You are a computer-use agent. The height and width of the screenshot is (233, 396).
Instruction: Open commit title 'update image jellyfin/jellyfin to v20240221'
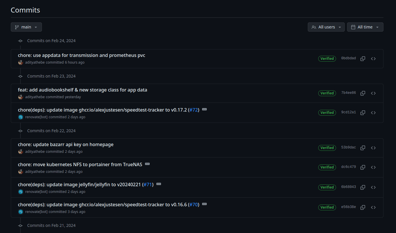pyautogui.click(x=80, y=184)
